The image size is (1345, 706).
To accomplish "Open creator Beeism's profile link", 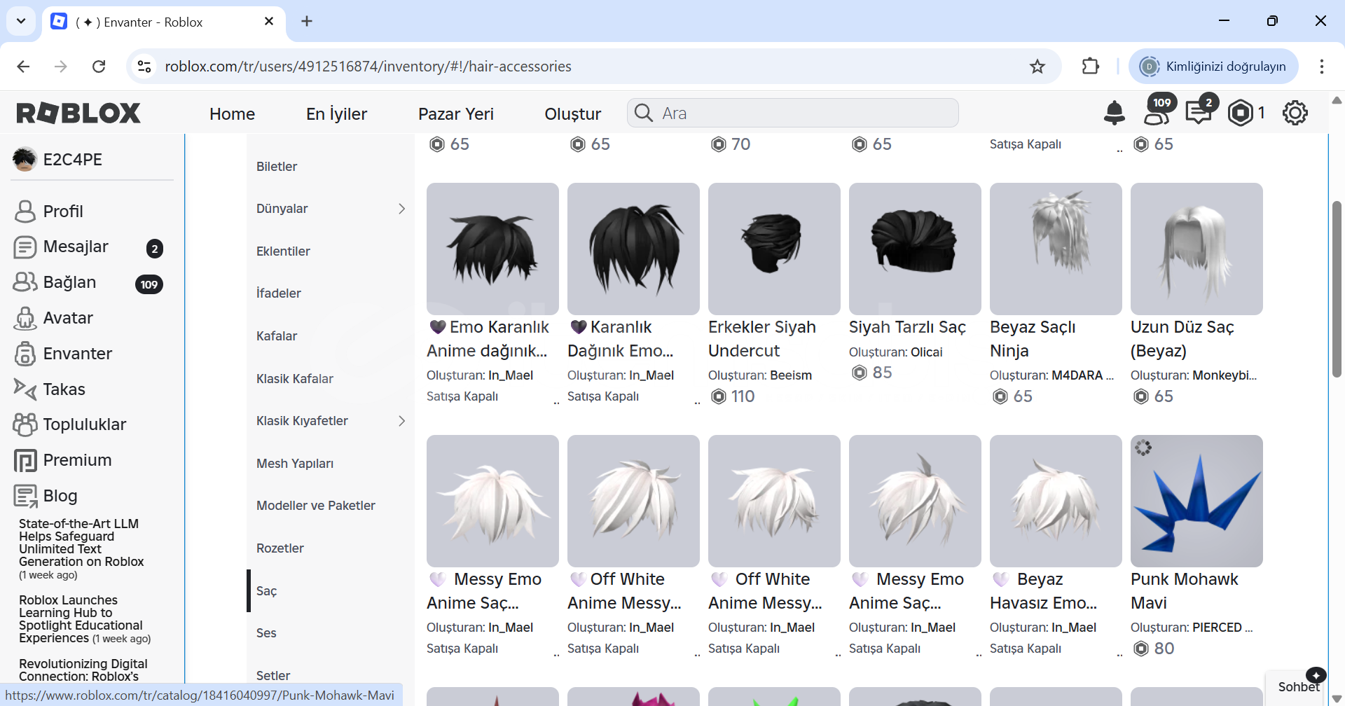I will tap(791, 375).
